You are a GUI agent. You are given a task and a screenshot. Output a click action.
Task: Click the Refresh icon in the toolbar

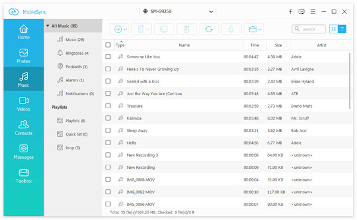click(x=209, y=29)
